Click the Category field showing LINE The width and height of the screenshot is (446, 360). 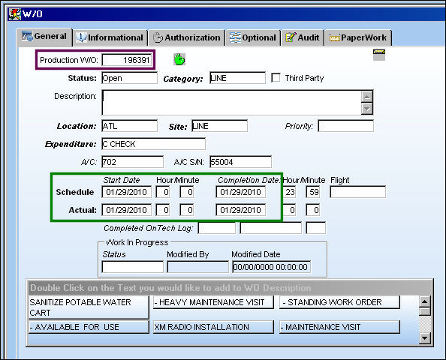pos(237,78)
